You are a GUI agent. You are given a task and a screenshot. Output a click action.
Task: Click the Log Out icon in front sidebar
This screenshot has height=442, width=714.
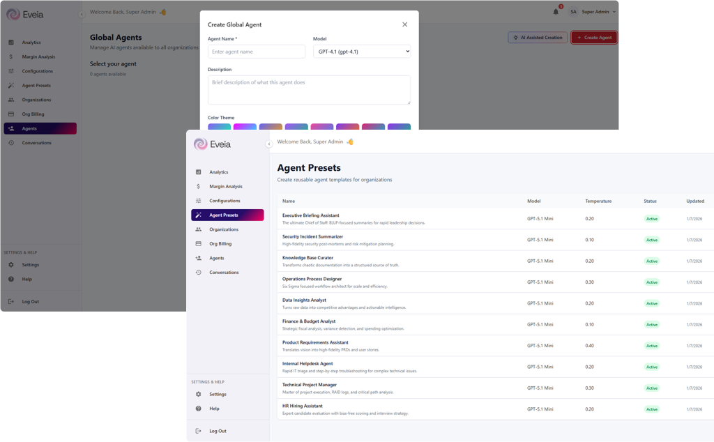coord(199,431)
